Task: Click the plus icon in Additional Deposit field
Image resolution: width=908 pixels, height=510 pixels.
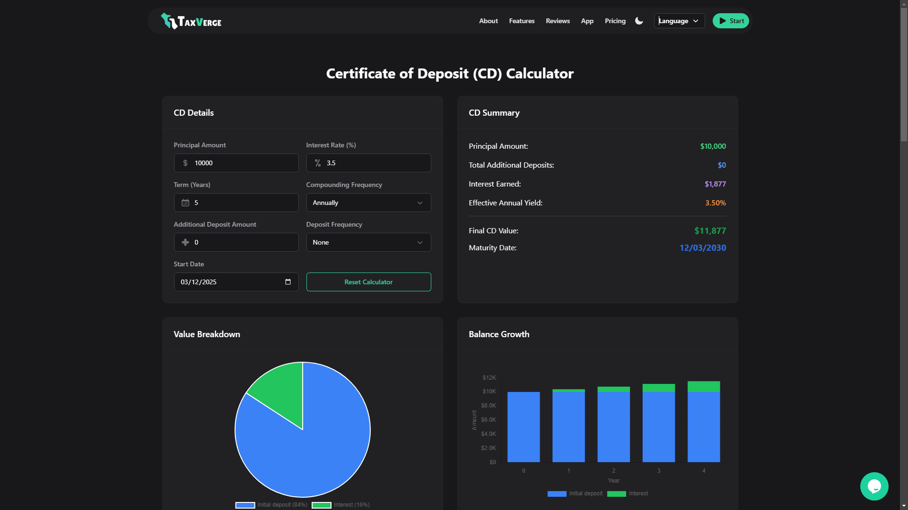Action: (185, 242)
